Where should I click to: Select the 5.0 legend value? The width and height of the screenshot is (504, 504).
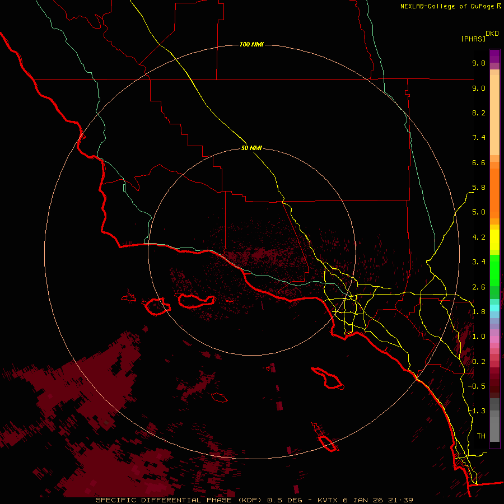pyautogui.click(x=479, y=212)
